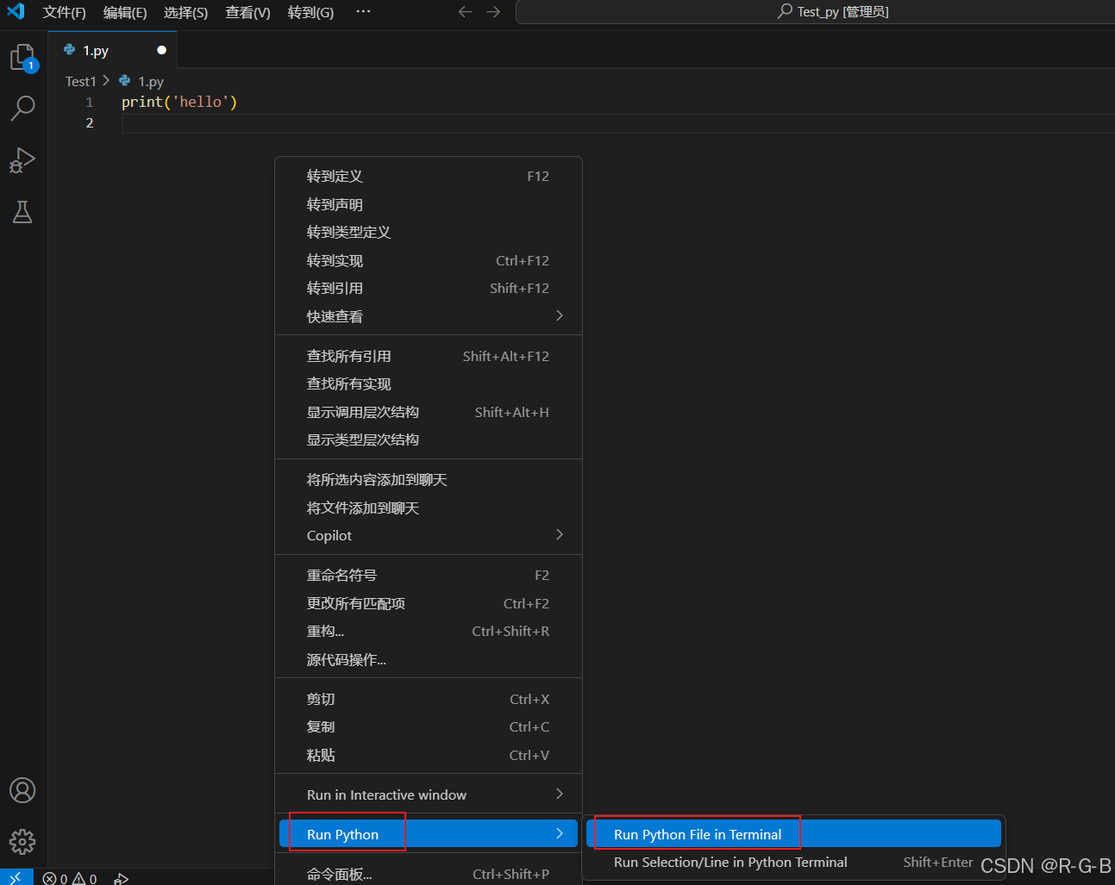Screen dimensions: 1115x885
Task: Select 重命名符号 menu entry
Action: click(x=429, y=575)
